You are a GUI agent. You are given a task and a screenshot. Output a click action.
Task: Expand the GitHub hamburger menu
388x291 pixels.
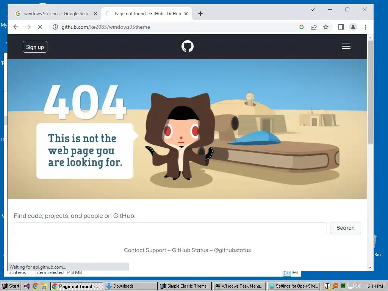coord(346,46)
